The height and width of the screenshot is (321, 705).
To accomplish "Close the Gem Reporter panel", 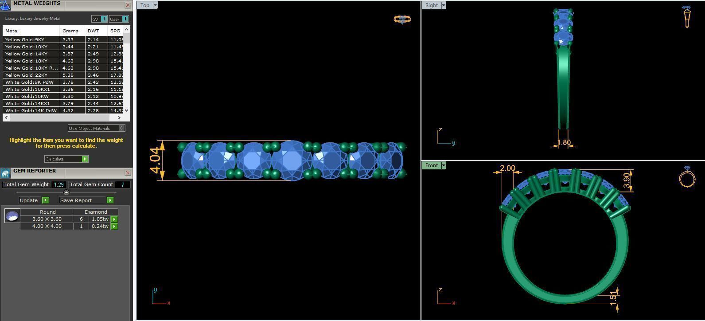I will pyautogui.click(x=128, y=173).
